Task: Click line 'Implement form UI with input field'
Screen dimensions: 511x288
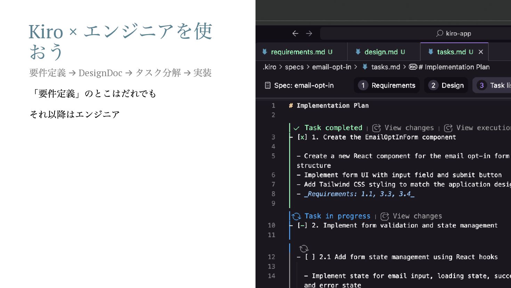Action: pos(403,175)
